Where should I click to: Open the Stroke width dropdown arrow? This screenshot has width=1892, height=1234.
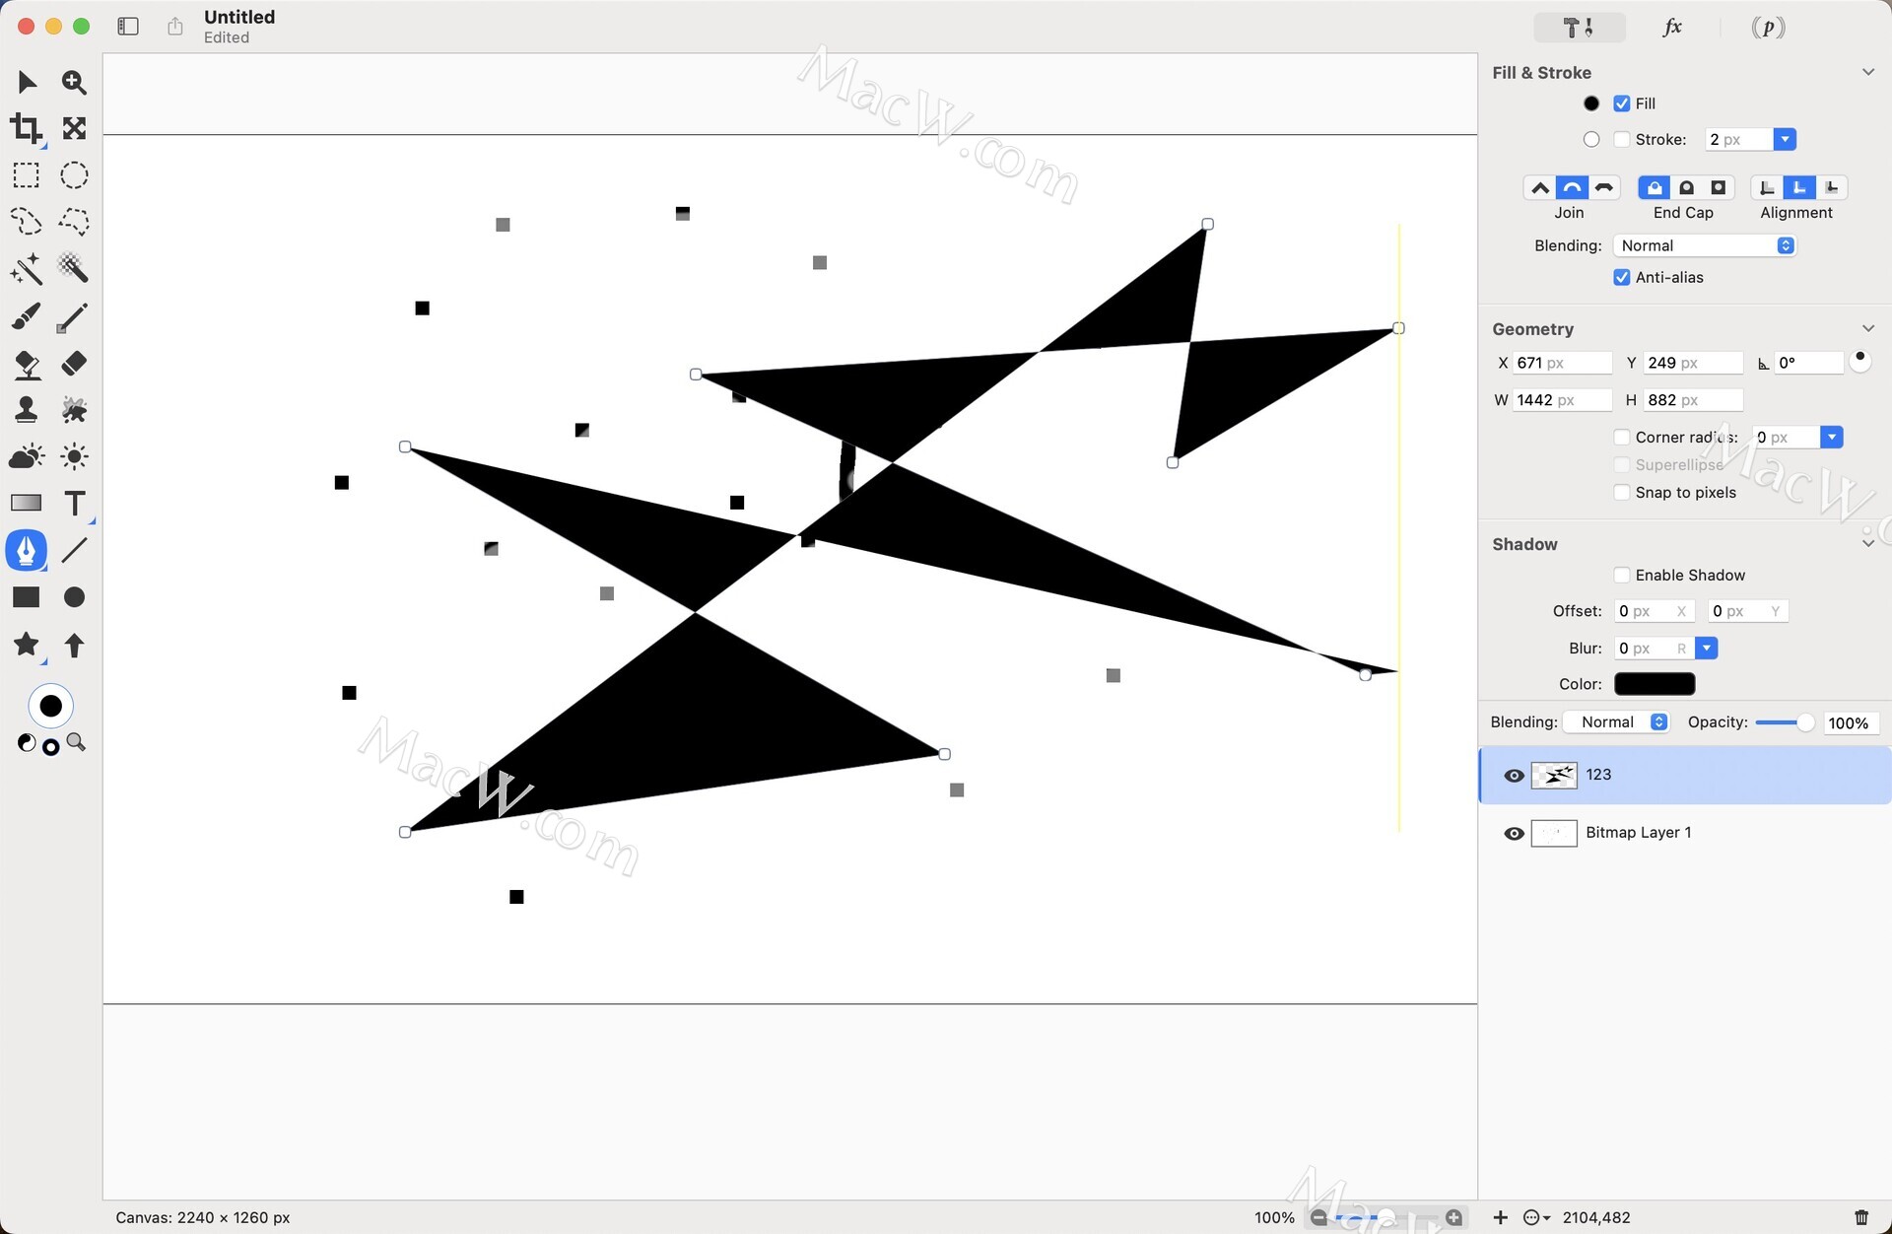1784,140
